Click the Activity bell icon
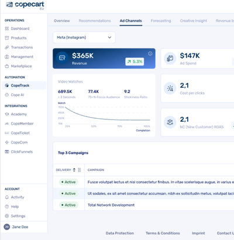Image resolution: width=234 pixels, height=240 pixels. [7, 197]
